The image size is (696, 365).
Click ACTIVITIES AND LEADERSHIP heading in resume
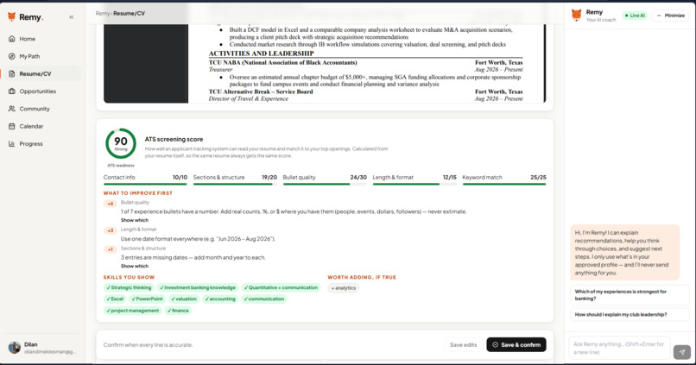[x=261, y=53]
